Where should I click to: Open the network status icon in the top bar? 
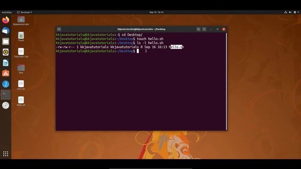tap(285, 12)
